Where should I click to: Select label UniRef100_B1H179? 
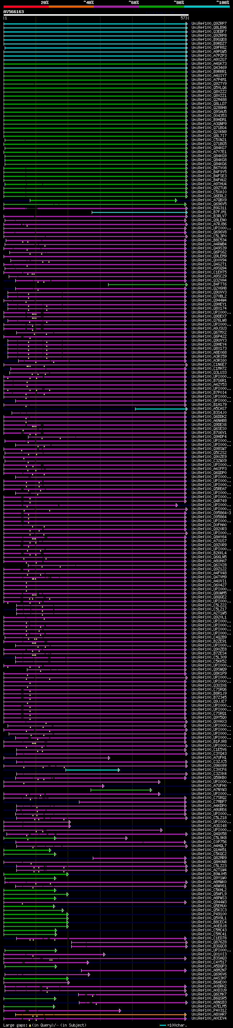pos(209,404)
